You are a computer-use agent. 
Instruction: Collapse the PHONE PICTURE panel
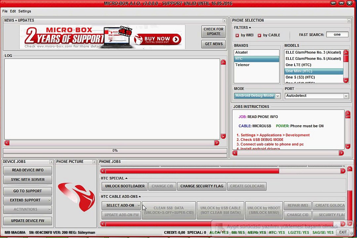pos(94,162)
